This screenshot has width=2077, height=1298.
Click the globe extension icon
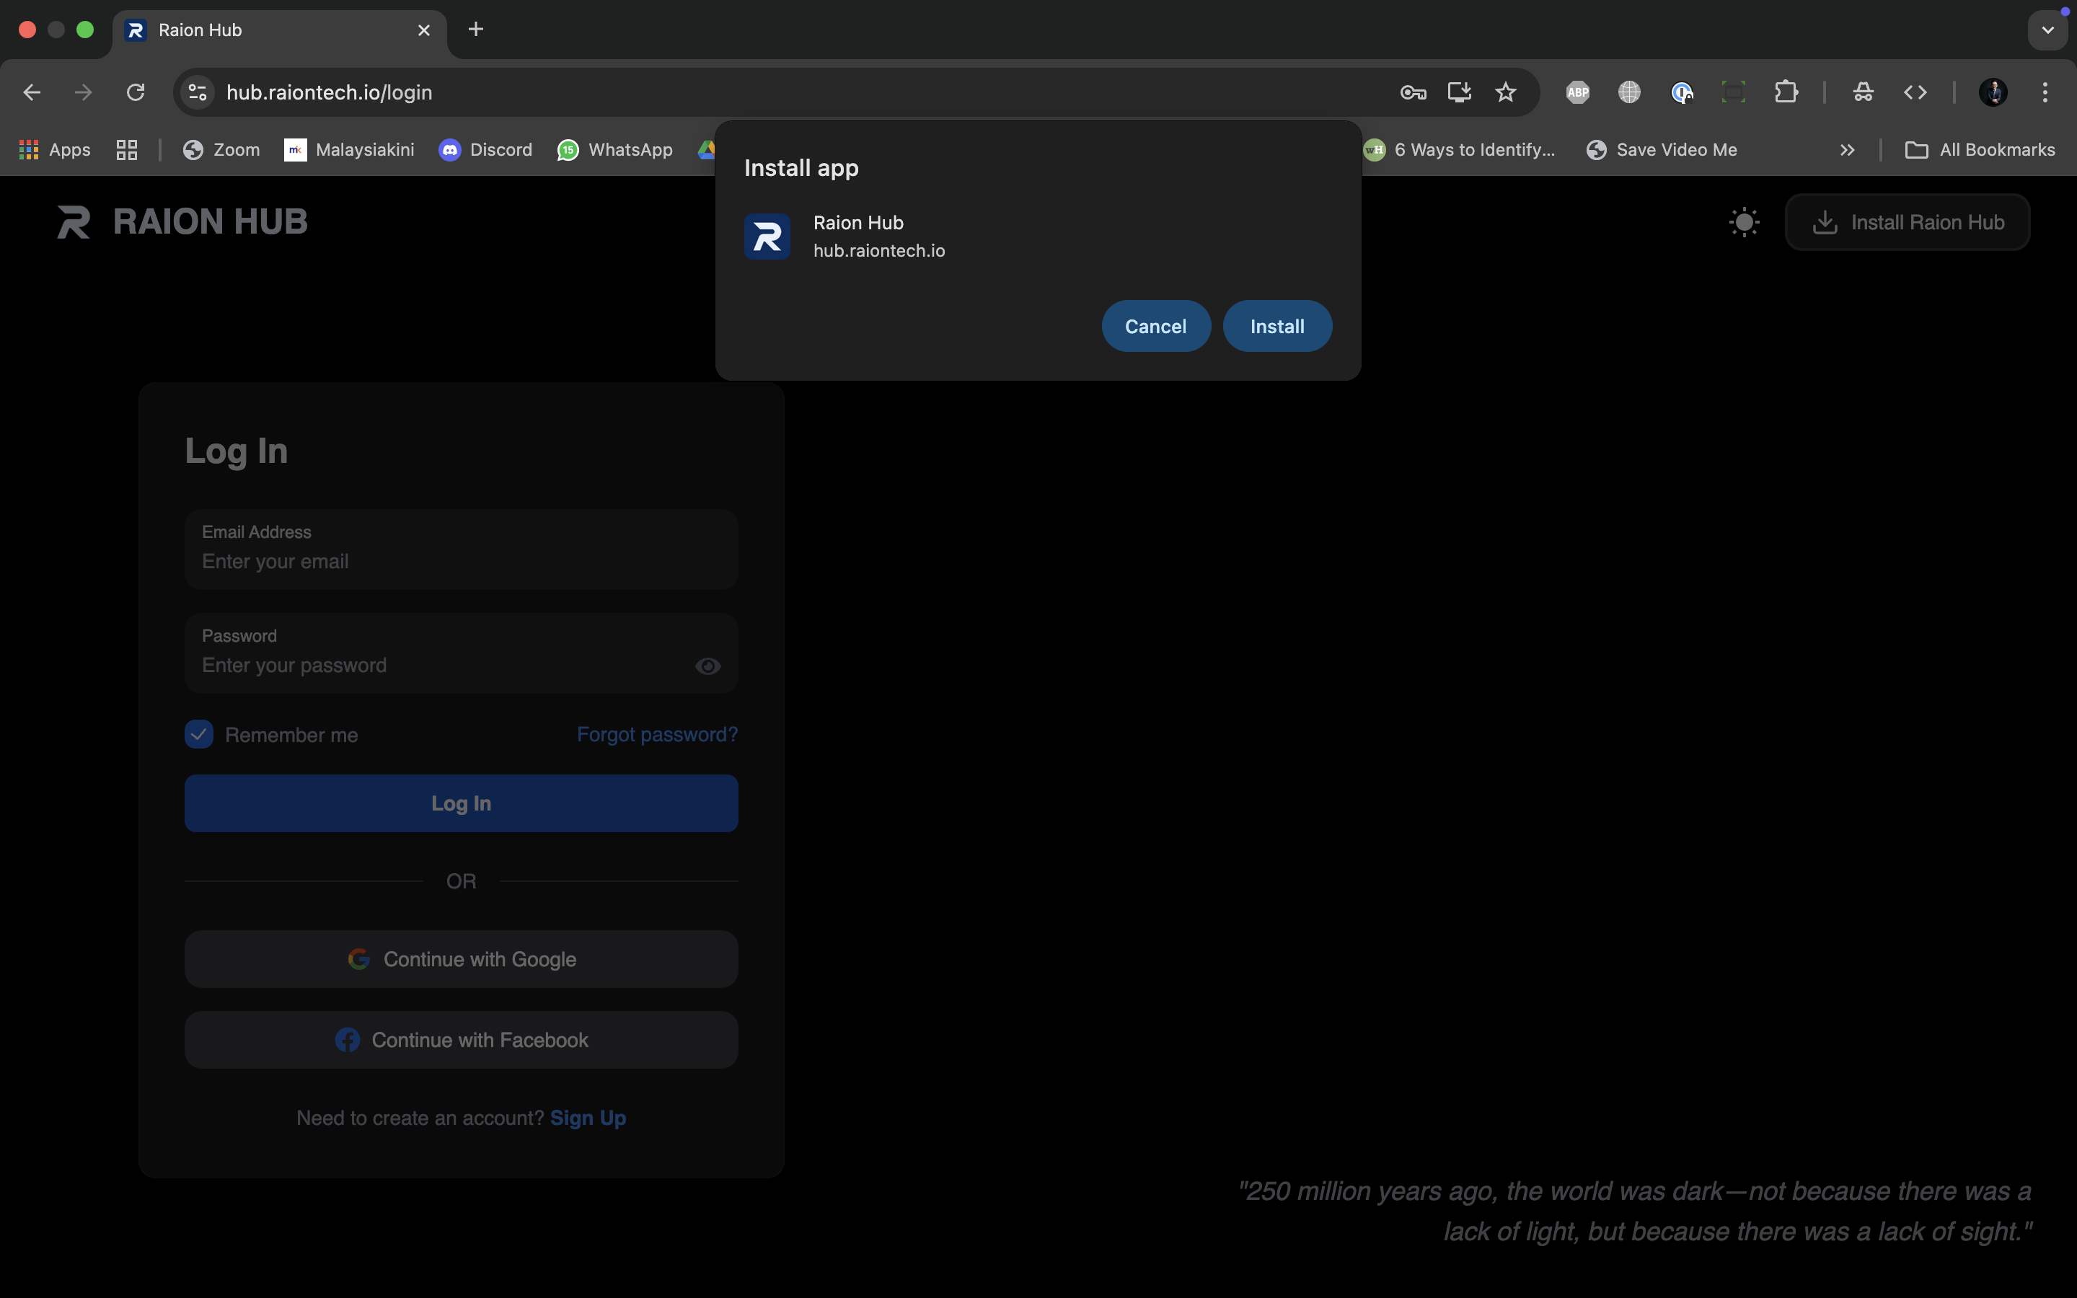coord(1629,92)
